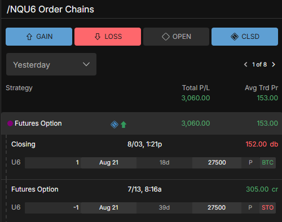Open the Yesterday date range dropdown
Image resolution: width=282 pixels, height=222 pixels.
51,64
